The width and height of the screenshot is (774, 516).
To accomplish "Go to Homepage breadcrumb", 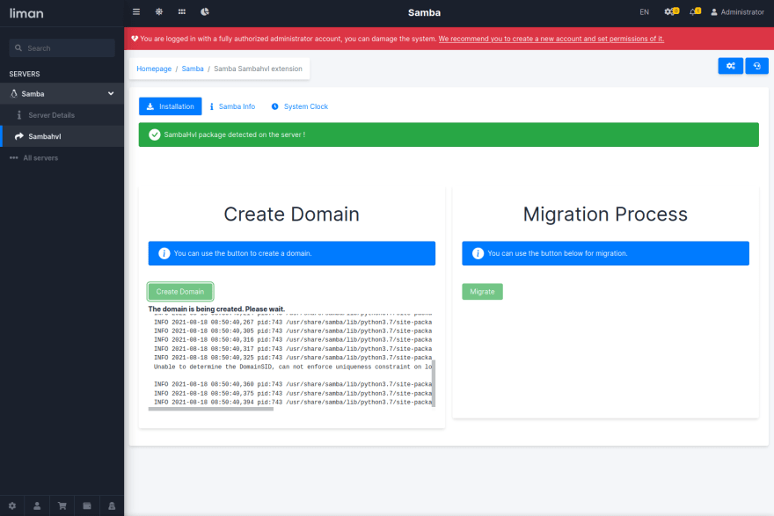I will pyautogui.click(x=154, y=69).
